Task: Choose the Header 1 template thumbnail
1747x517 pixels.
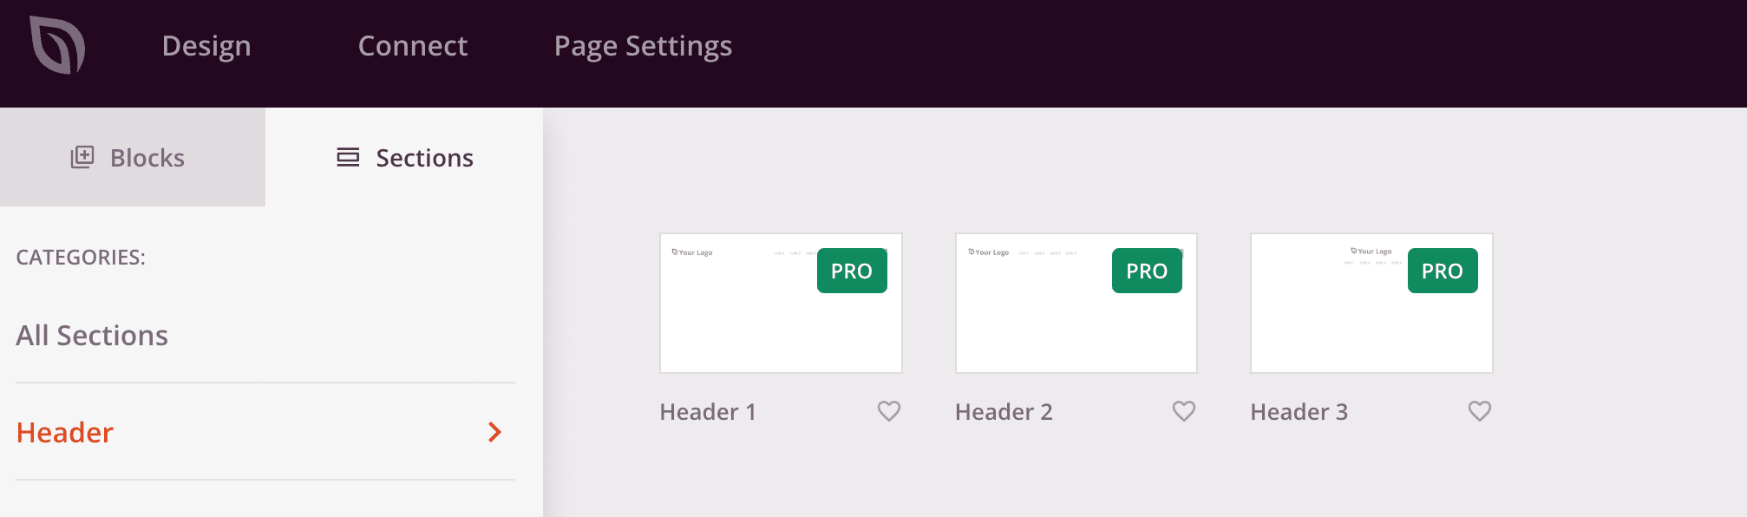Action: coord(781,303)
